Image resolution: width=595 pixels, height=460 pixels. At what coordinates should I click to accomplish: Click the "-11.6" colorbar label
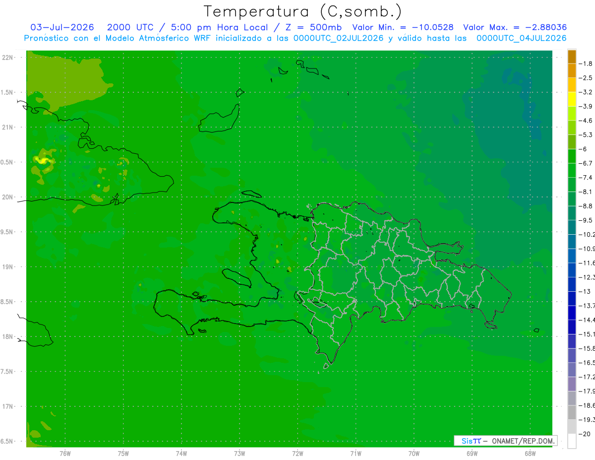click(x=587, y=263)
